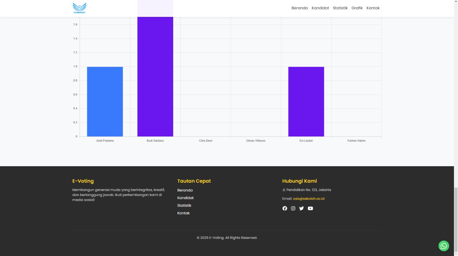458x256 pixels.
Task: Follow the footer Kontak quick link
Action: (x=183, y=213)
